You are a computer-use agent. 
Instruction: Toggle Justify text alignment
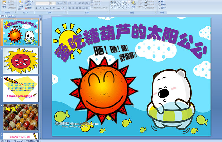click(80, 8)
